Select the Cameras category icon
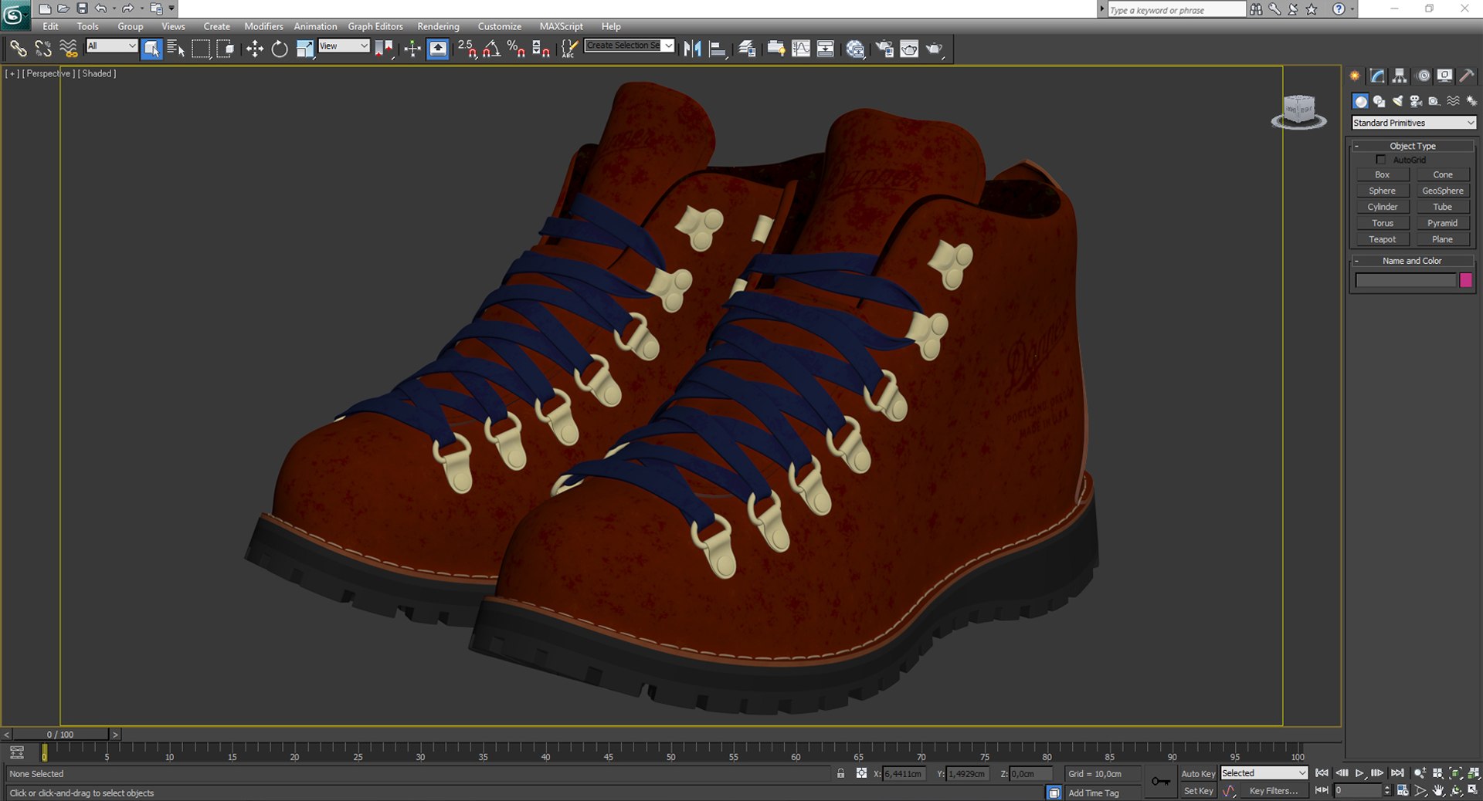This screenshot has width=1483, height=801. (1416, 101)
